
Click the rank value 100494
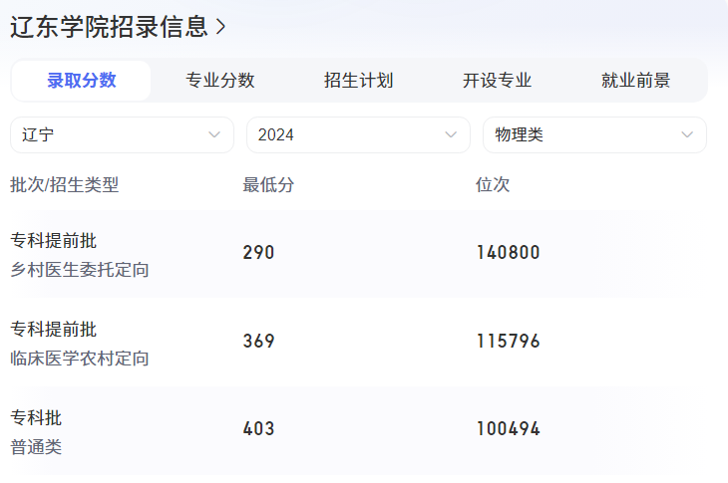click(509, 429)
